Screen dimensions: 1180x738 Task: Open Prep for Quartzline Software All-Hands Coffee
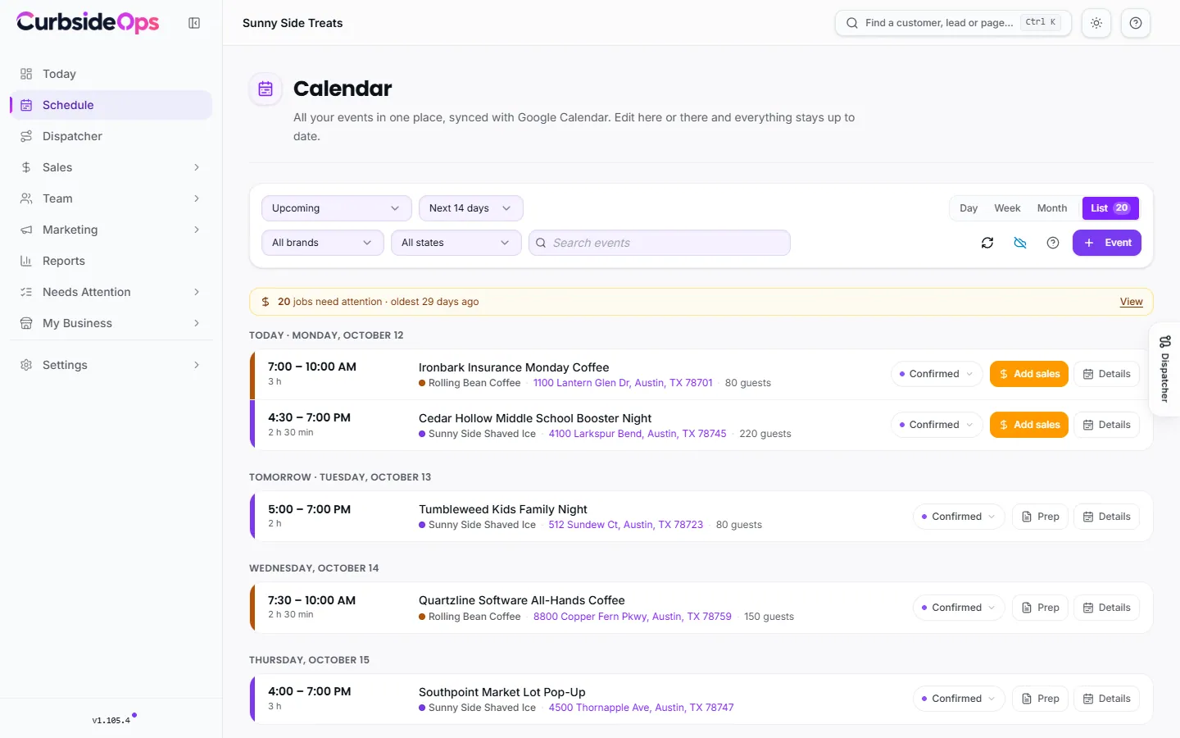click(x=1040, y=608)
